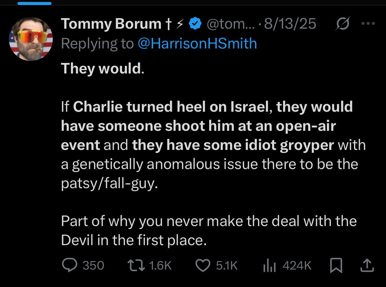Open the three-dot more options menu
The height and width of the screenshot is (287, 386).
click(x=368, y=24)
